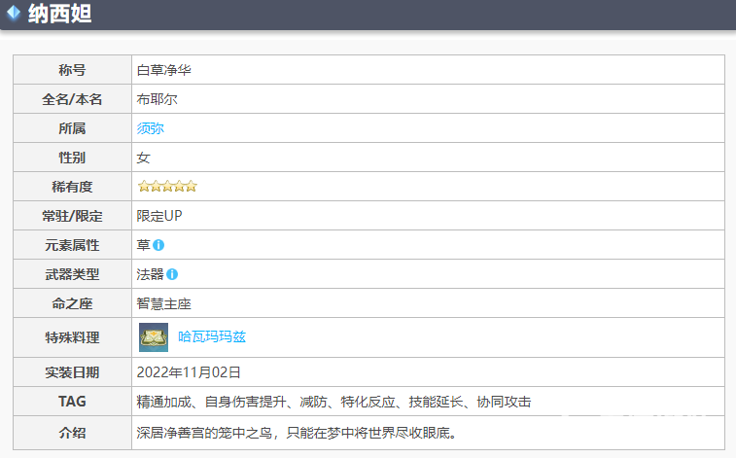Click the 特殊料理 row label
736x458 pixels.
pos(72,337)
